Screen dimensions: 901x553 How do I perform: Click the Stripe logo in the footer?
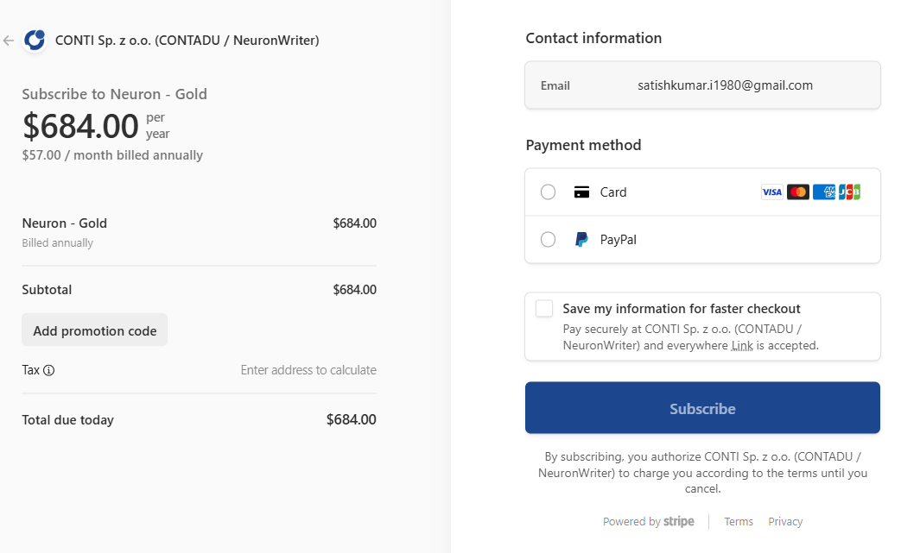pos(679,521)
